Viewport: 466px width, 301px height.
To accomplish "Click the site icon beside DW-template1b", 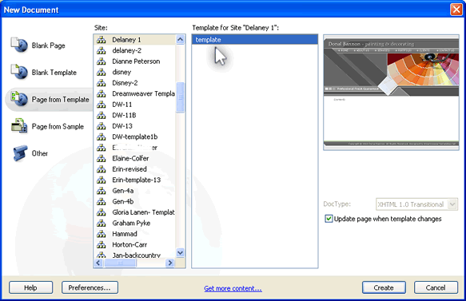I will (x=102, y=137).
